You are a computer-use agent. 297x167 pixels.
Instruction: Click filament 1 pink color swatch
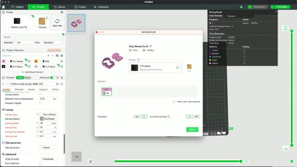click(x=4, y=61)
